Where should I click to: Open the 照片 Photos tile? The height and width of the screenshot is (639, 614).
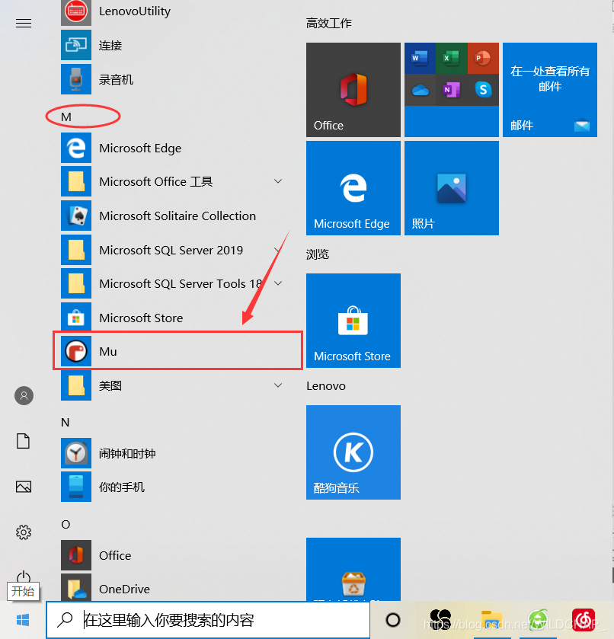tap(452, 188)
